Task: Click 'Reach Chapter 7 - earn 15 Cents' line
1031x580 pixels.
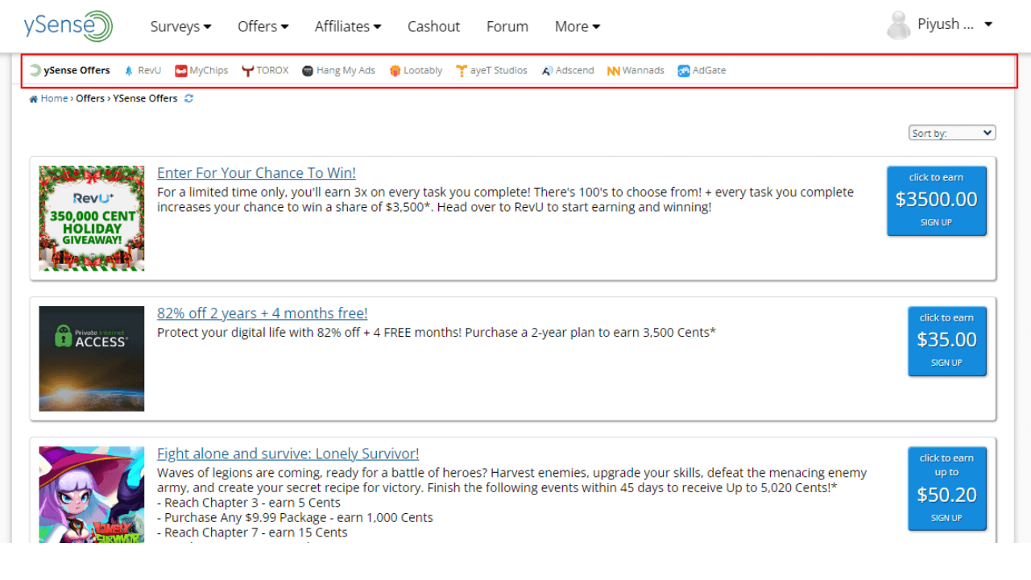Action: click(252, 532)
